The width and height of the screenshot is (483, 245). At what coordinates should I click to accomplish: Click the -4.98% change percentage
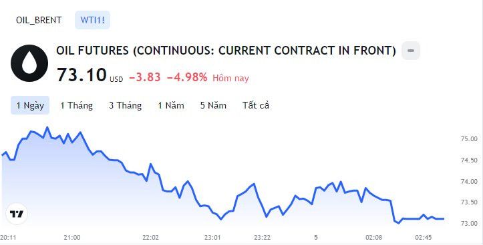187,77
